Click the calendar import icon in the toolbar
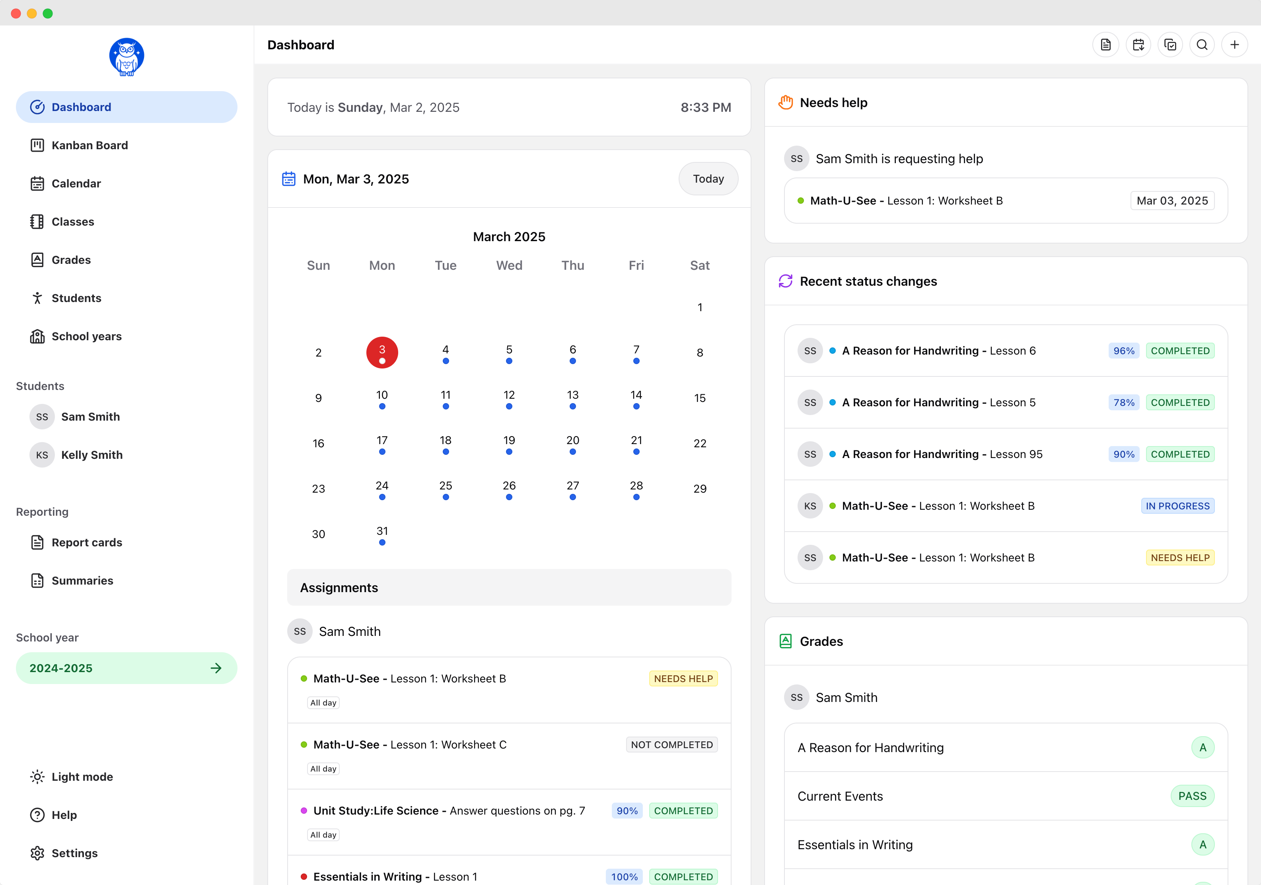Screen dimensions: 1261x885 point(1138,45)
